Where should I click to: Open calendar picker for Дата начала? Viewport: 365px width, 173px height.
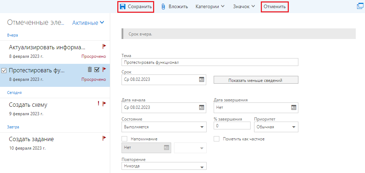(202, 107)
